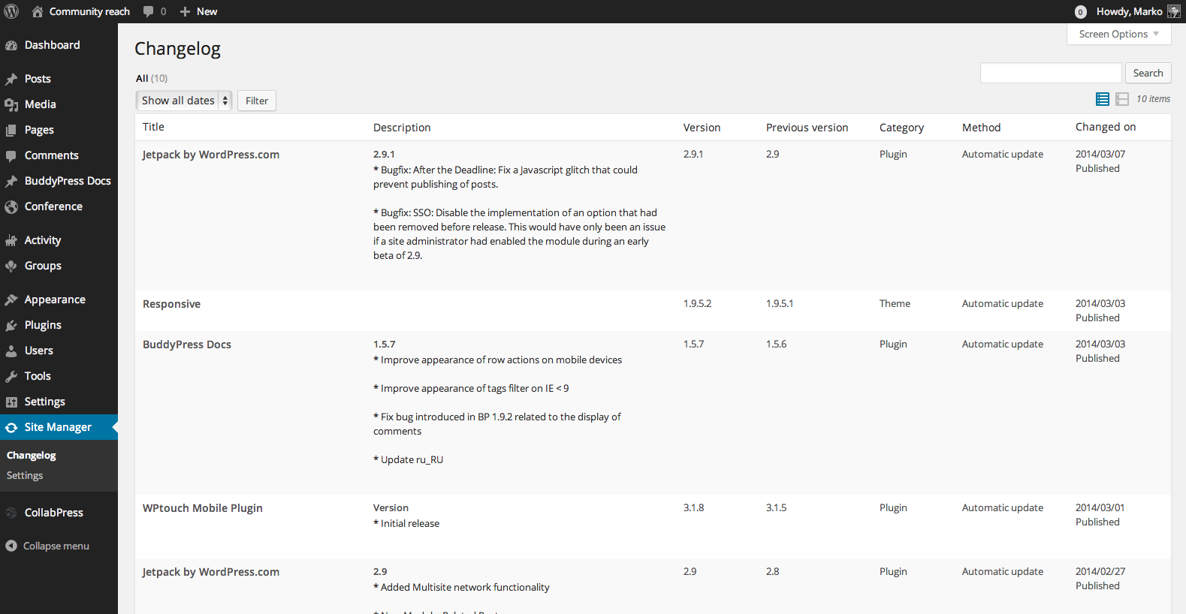Open the Jetpack 2.9 changelog entry title

[211, 572]
